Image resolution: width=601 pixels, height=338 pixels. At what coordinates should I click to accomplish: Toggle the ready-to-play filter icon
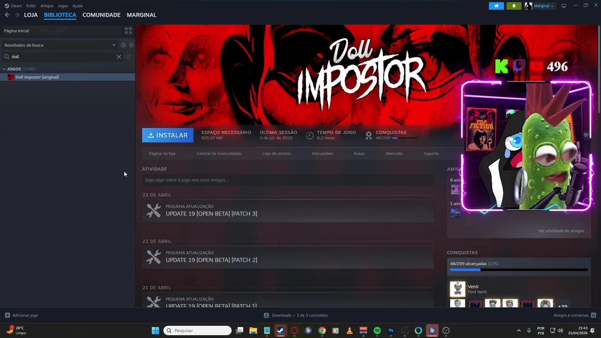tap(131, 45)
